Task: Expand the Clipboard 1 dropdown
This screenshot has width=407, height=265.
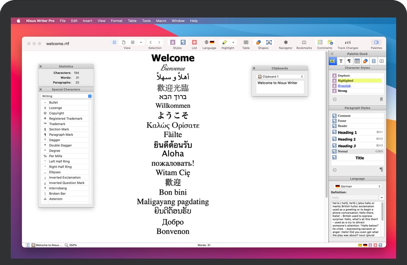Action: click(x=280, y=76)
